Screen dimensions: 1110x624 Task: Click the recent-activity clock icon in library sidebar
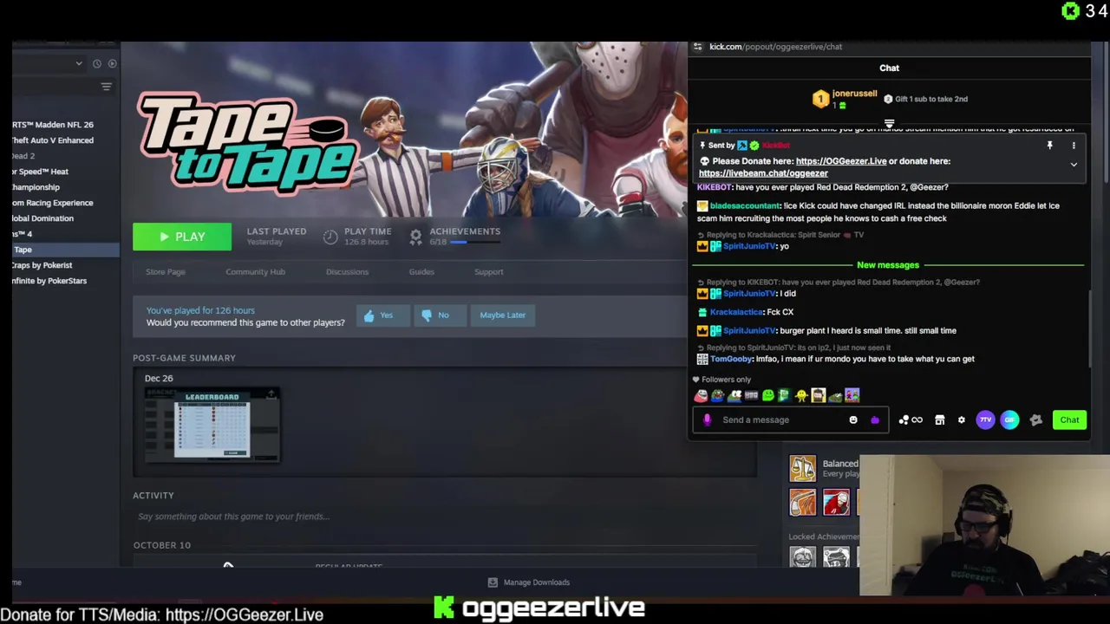(97, 63)
